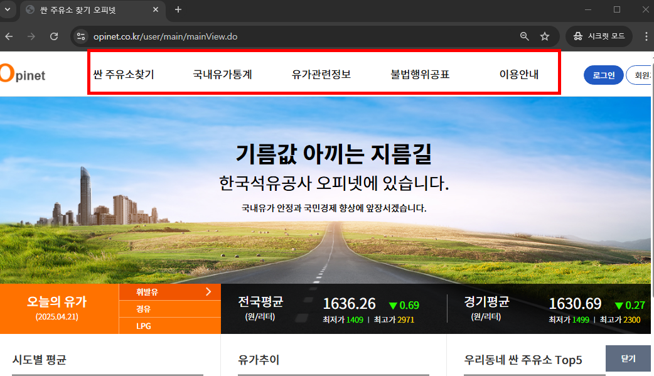
Task: Navigate back using the browser arrow
Action: (8, 36)
